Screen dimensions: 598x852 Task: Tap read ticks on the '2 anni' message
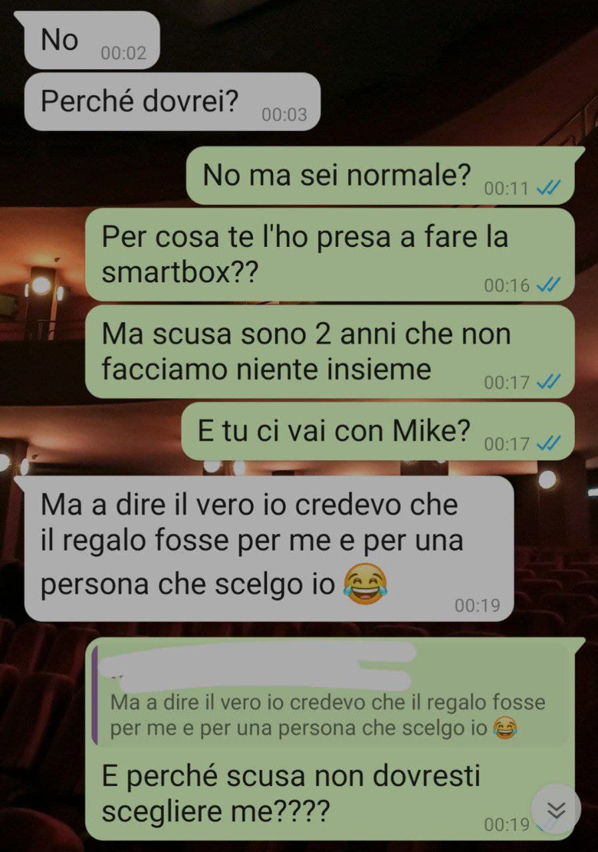(x=548, y=382)
